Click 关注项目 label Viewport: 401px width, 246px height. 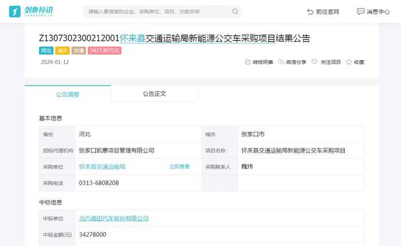(x=331, y=62)
